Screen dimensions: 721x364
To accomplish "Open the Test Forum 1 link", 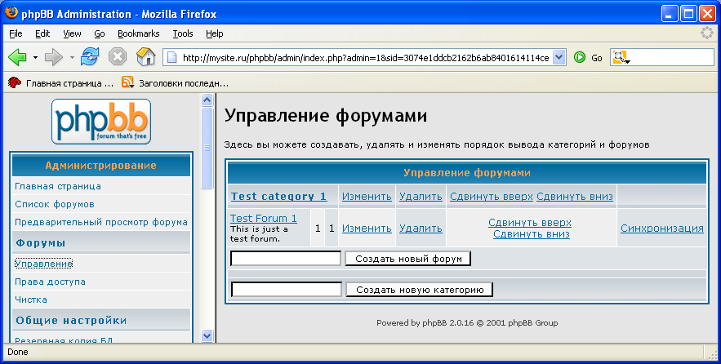I will tap(264, 218).
